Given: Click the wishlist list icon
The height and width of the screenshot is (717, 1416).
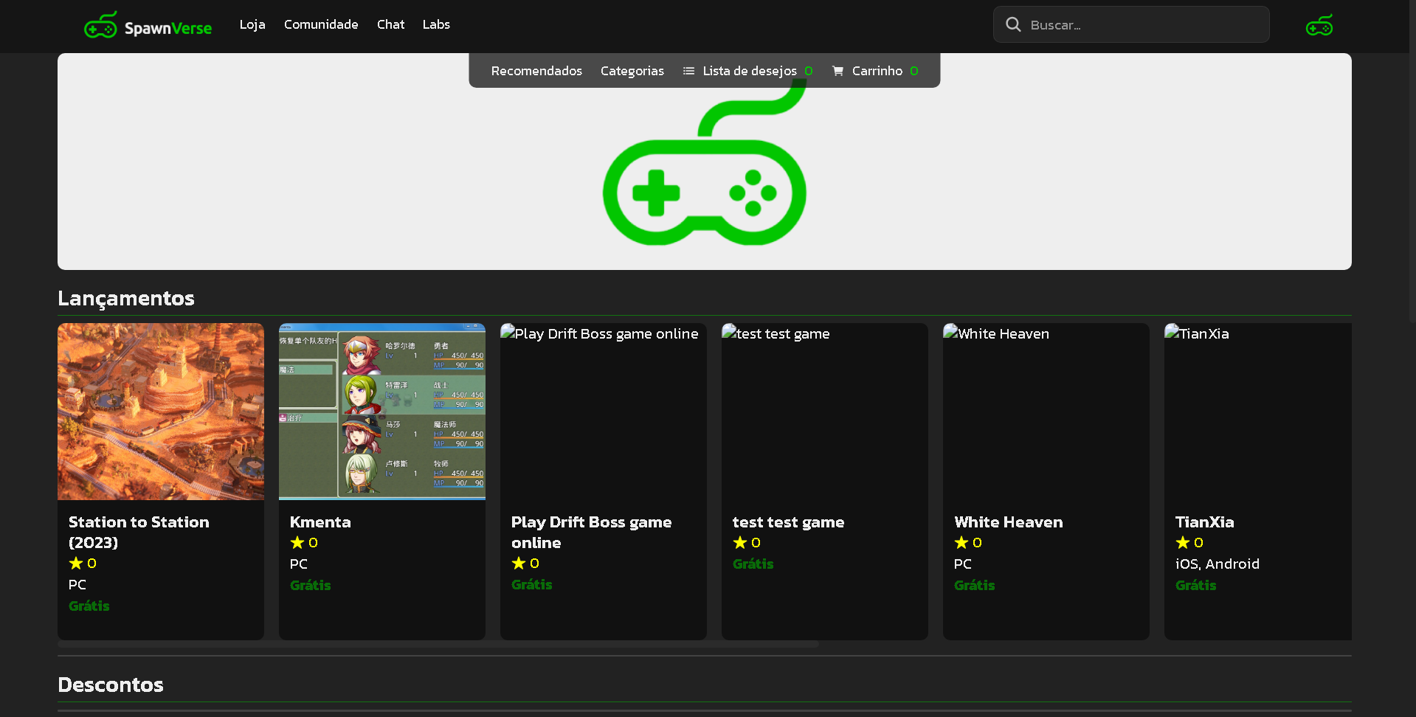Looking at the screenshot, I should [x=688, y=71].
